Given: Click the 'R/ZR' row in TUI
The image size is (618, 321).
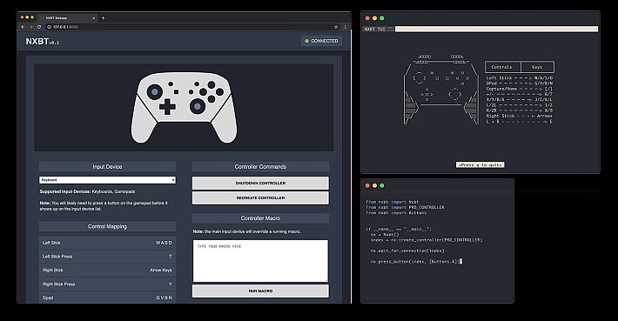Looking at the screenshot, I should (x=519, y=110).
